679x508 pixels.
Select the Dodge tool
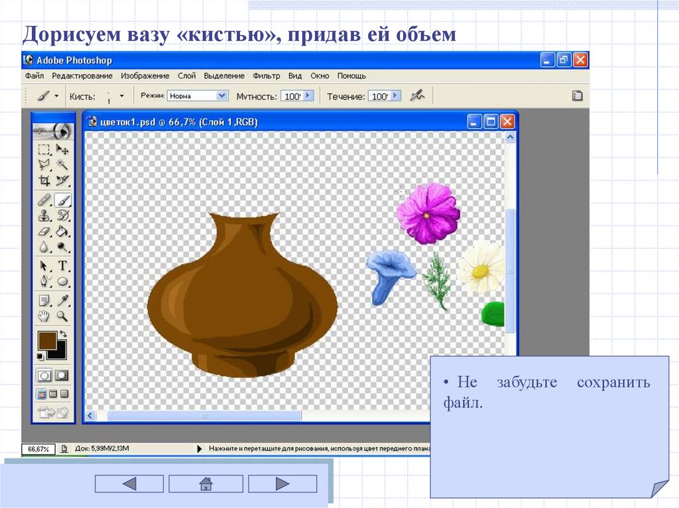pyautogui.click(x=62, y=247)
